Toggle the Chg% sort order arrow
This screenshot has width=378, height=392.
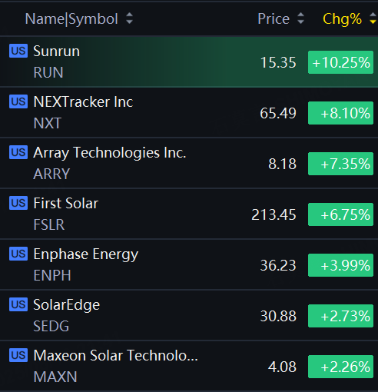373,18
